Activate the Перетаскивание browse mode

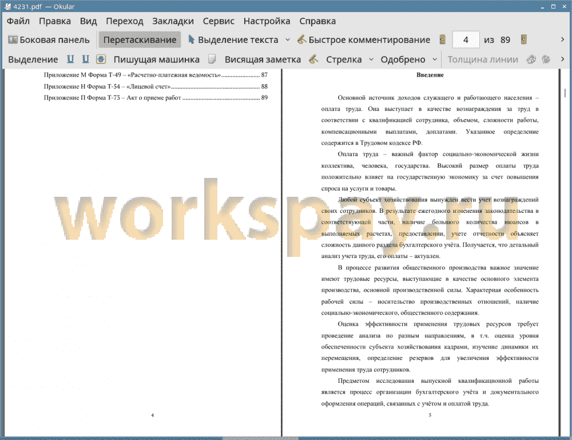140,40
